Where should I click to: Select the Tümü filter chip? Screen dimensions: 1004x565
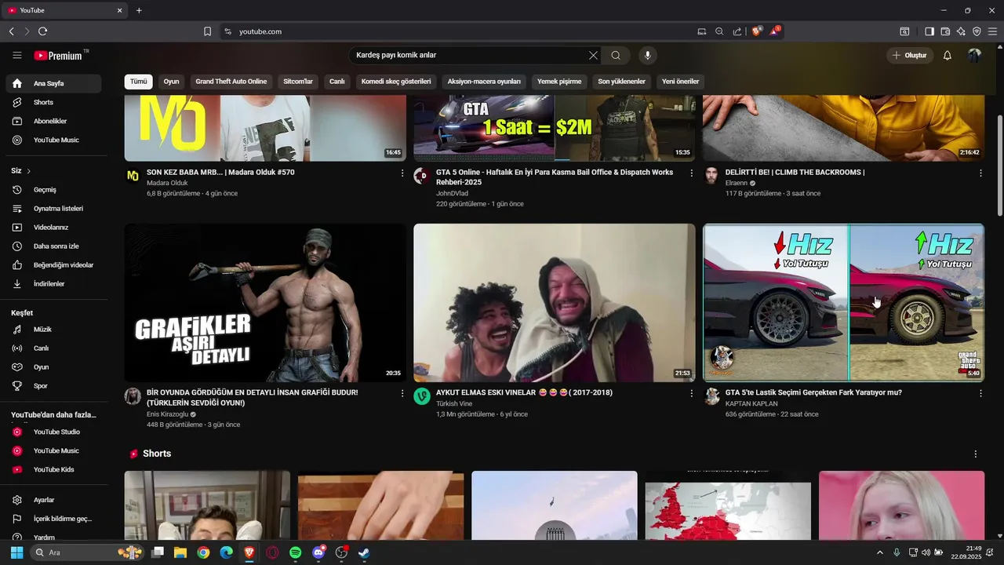139,82
